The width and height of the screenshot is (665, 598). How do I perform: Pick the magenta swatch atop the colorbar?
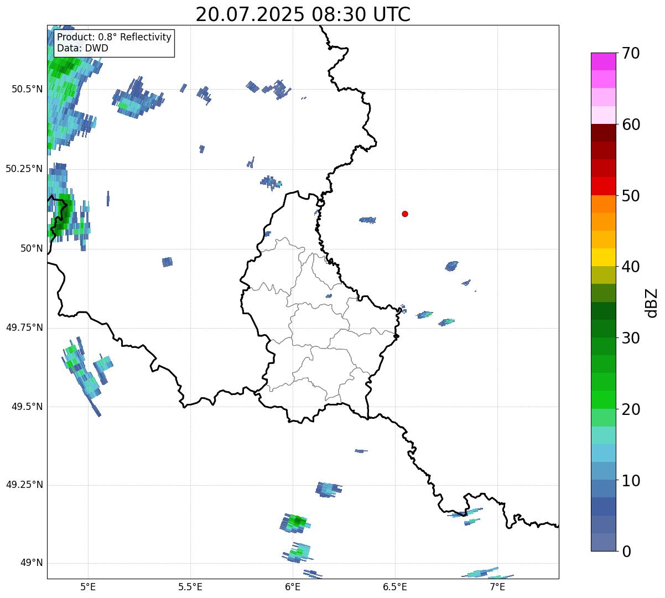[x=604, y=61]
